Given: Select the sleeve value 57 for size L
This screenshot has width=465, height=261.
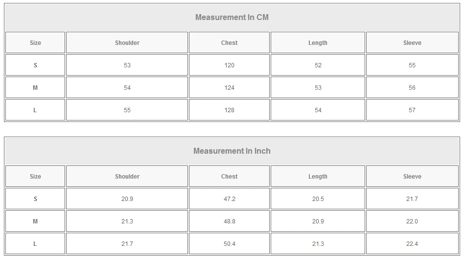Looking at the screenshot, I should pos(412,110).
